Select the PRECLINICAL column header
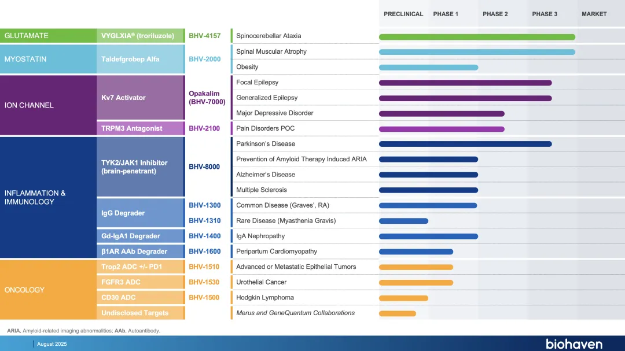The width and height of the screenshot is (625, 351). tap(403, 14)
